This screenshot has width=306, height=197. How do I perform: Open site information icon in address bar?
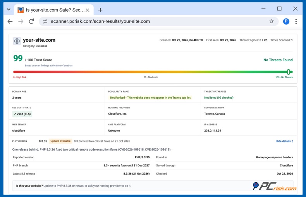click(45, 21)
